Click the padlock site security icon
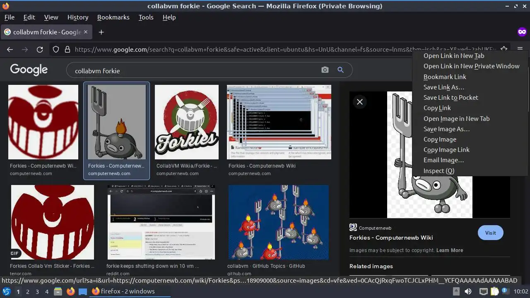The width and height of the screenshot is (530, 298). [67, 50]
